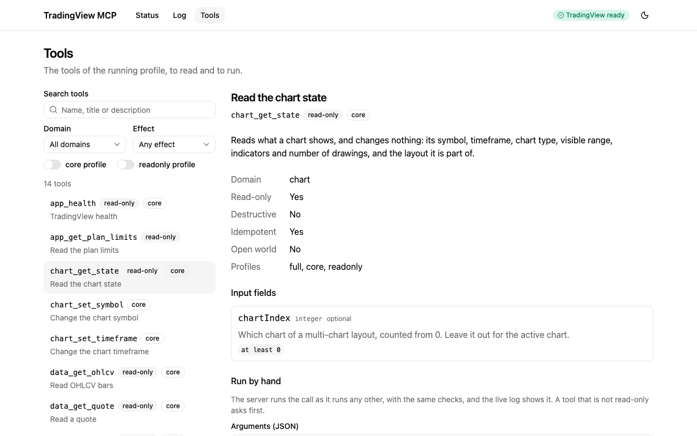Image resolution: width=697 pixels, height=436 pixels.
Task: Open the Status tab
Action: coord(147,15)
